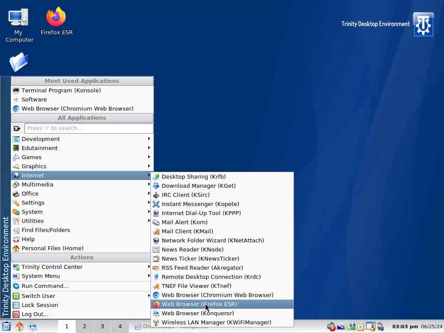The image size is (444, 333).
Task: Expand the Utilities submenu
Action: (x=81, y=221)
